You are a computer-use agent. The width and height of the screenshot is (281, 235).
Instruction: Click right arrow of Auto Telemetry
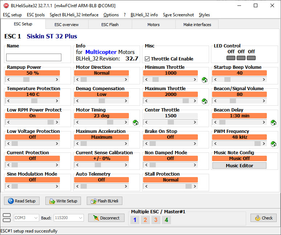tap(126, 186)
